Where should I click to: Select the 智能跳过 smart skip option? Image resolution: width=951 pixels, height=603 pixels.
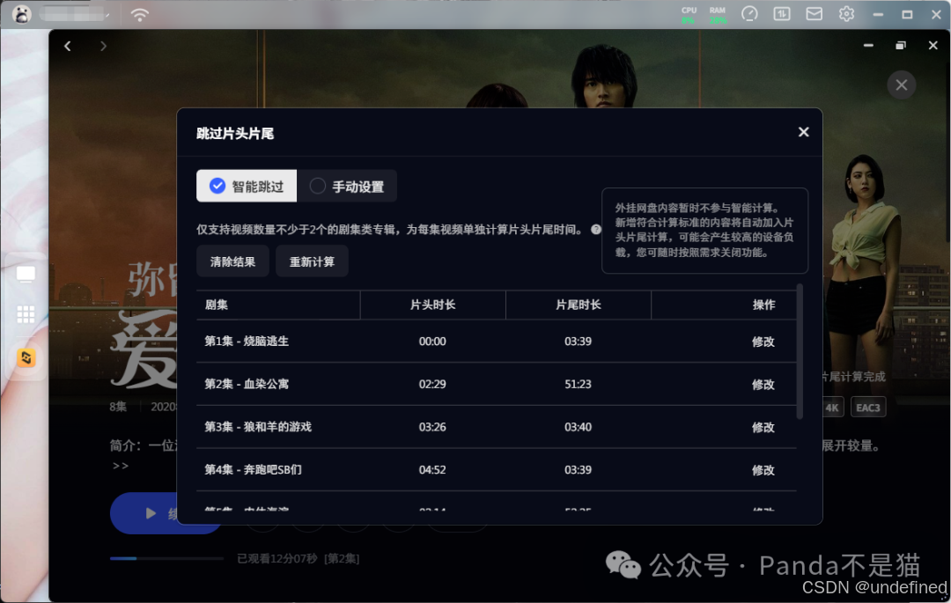tap(247, 186)
